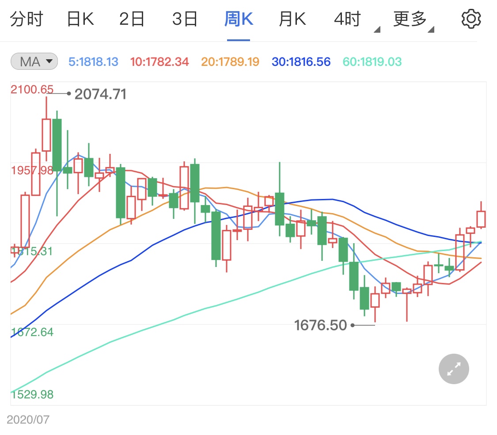Click the tallest red candle below 2074.71
This screenshot has width=497, height=435.
coord(46,135)
